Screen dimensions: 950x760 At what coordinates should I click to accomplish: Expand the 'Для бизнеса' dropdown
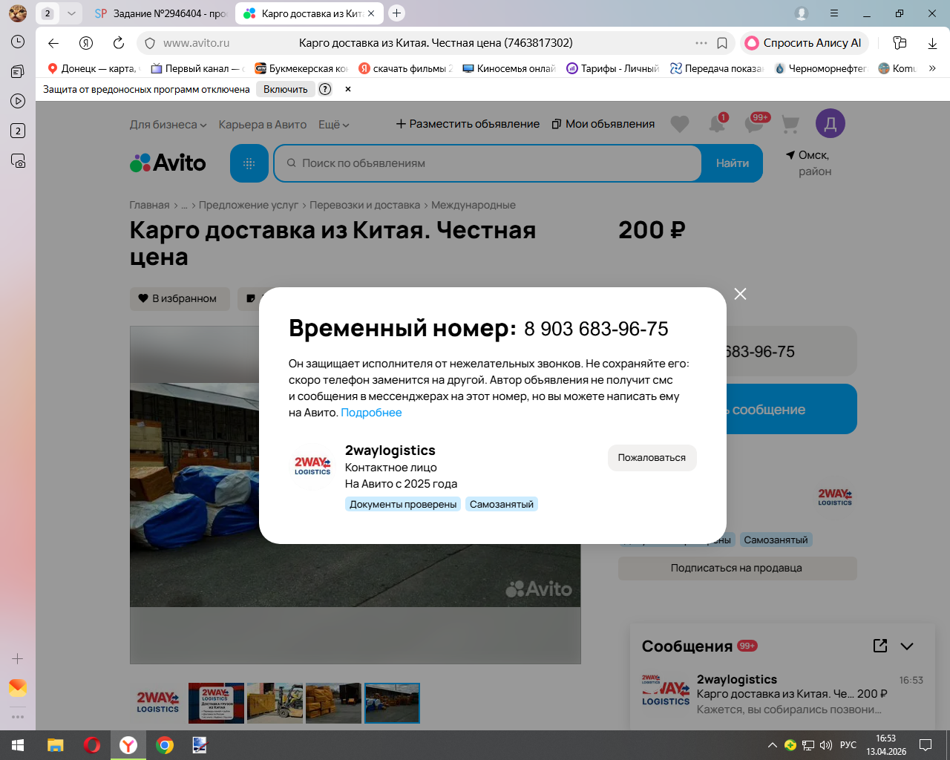click(168, 125)
